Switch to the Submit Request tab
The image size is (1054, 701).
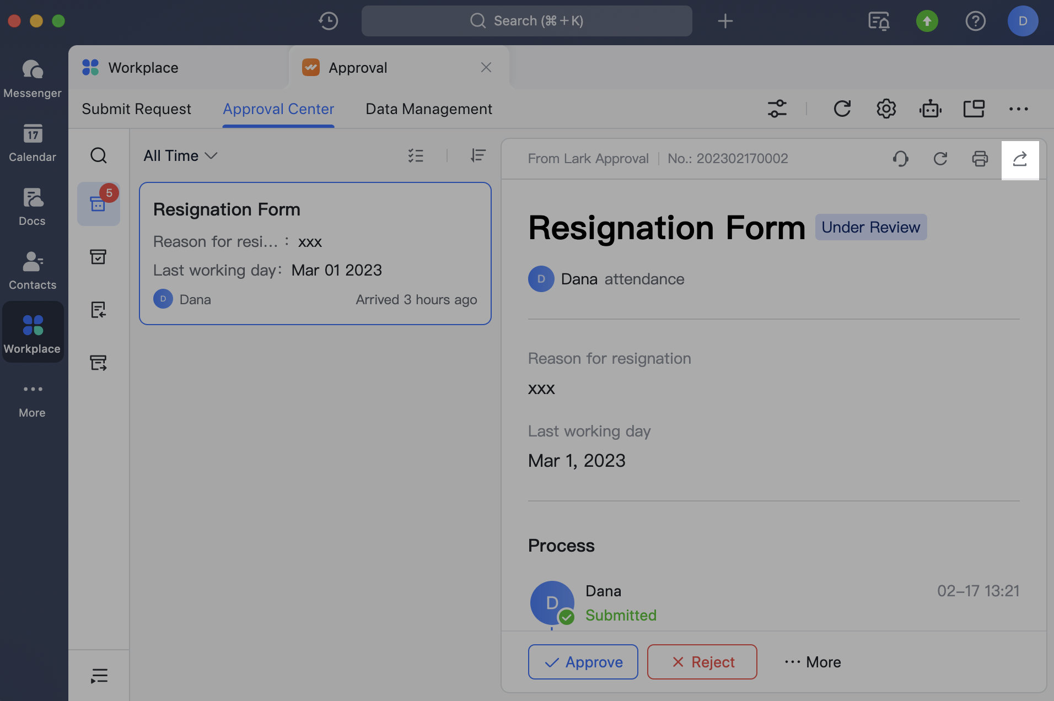click(136, 109)
